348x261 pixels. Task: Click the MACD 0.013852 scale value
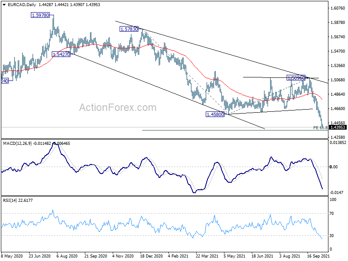(338, 143)
